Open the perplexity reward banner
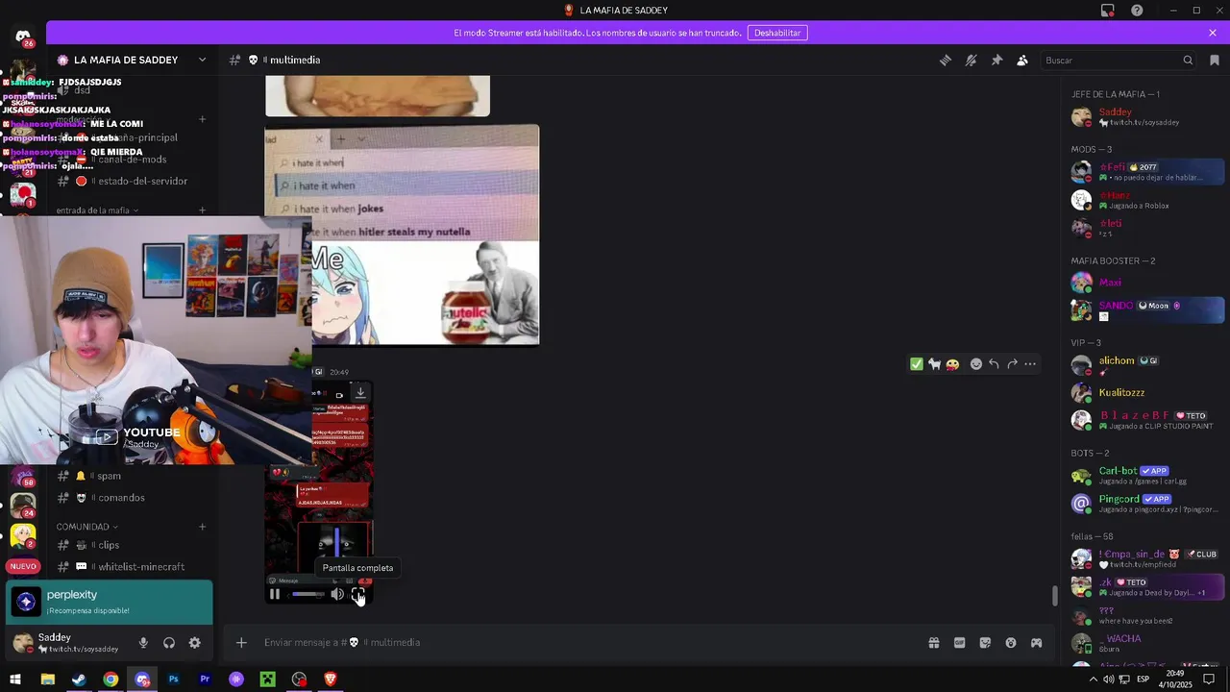 [x=109, y=602]
